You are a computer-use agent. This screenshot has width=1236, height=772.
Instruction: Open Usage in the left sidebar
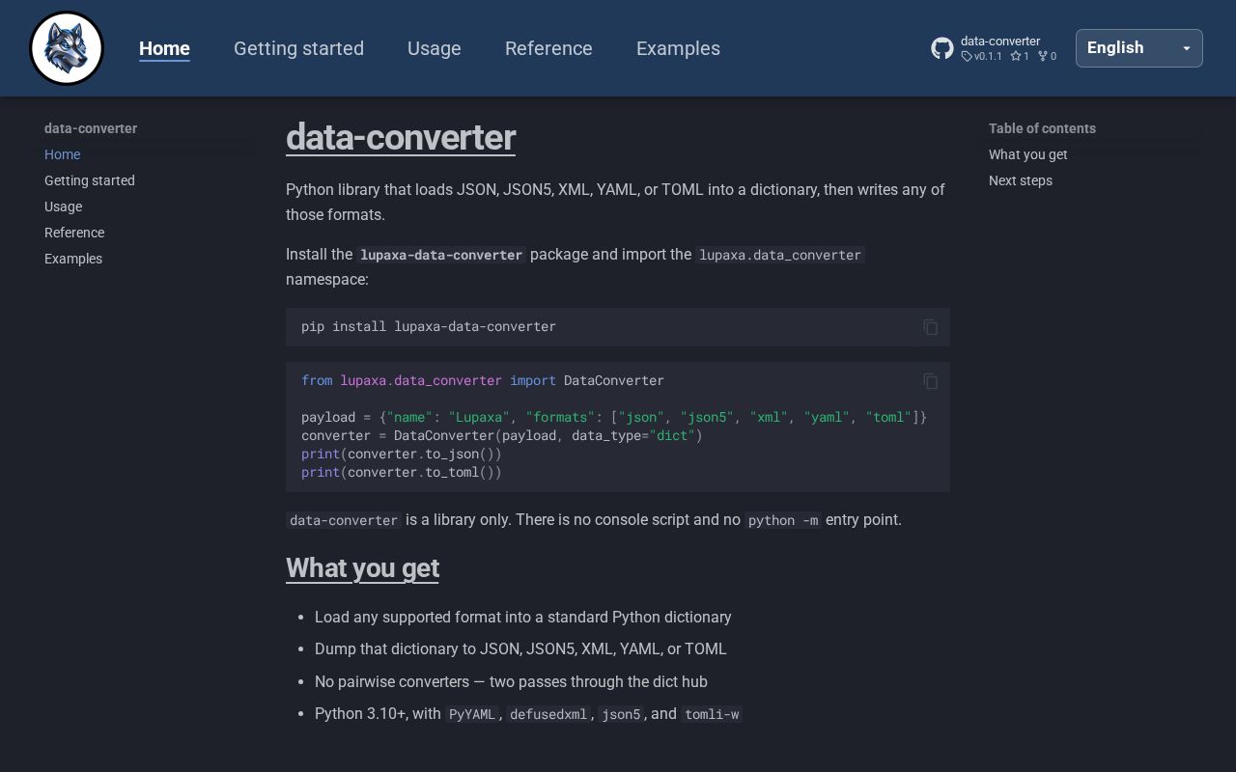click(x=64, y=207)
